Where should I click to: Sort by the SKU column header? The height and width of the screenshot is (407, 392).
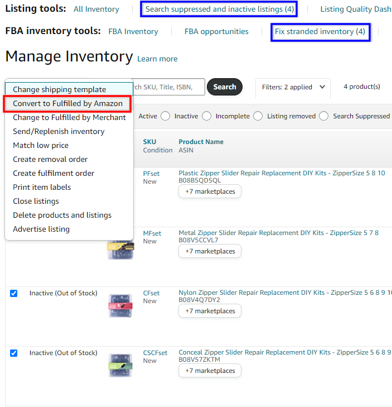149,142
